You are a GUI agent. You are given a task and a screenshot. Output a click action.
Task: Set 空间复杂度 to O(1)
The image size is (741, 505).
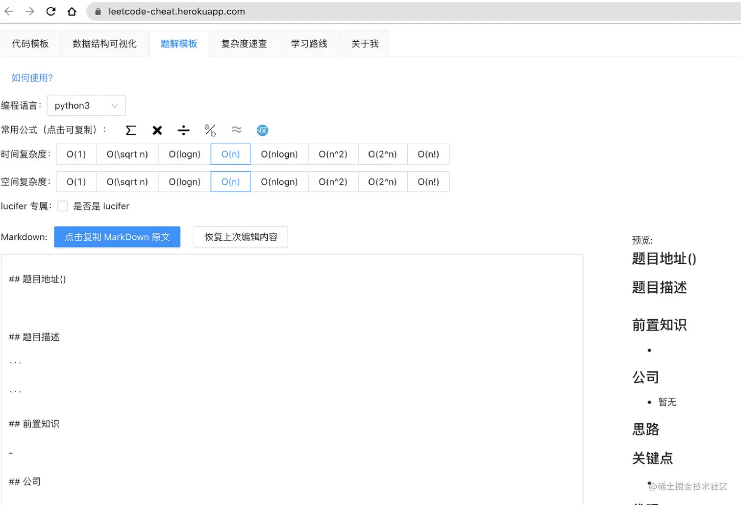coord(76,182)
